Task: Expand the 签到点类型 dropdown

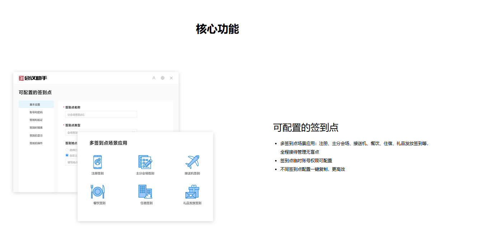Action: click(x=101, y=132)
